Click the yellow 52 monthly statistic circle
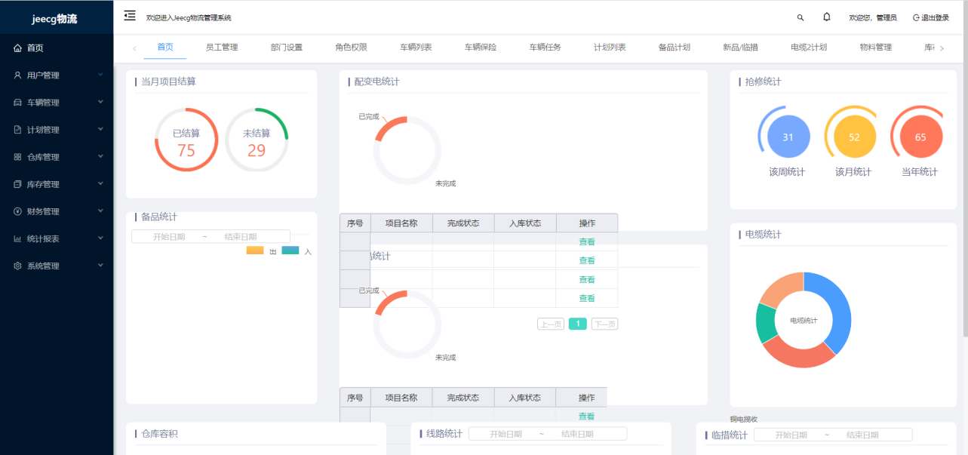Viewport: 968px width, 455px height. point(855,137)
